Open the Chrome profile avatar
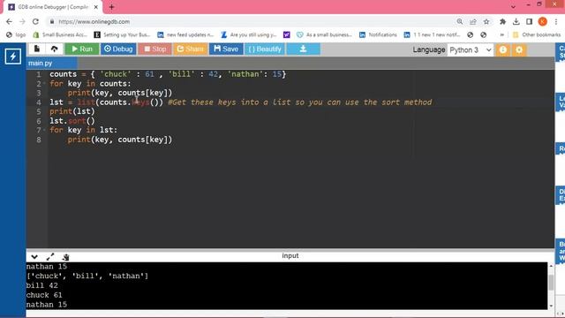Viewport: 565px width, 318px height. [x=543, y=21]
